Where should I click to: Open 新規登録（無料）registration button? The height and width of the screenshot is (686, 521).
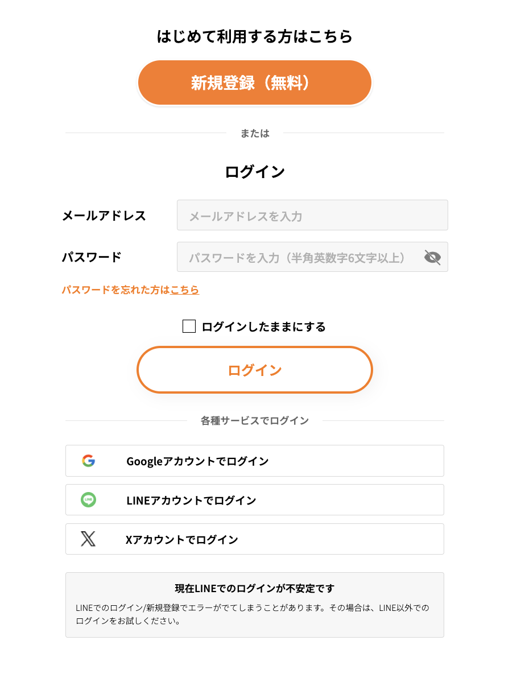(255, 83)
